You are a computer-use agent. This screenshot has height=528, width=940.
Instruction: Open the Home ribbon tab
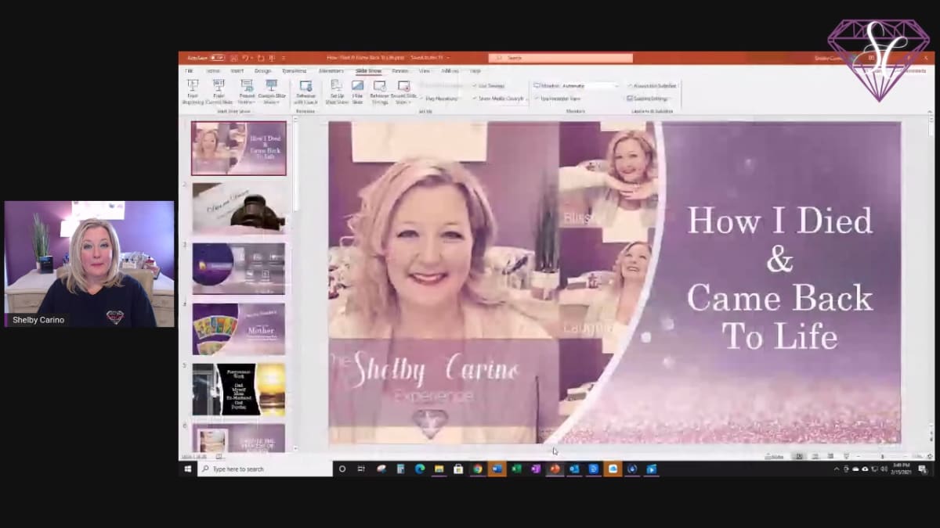(212, 70)
